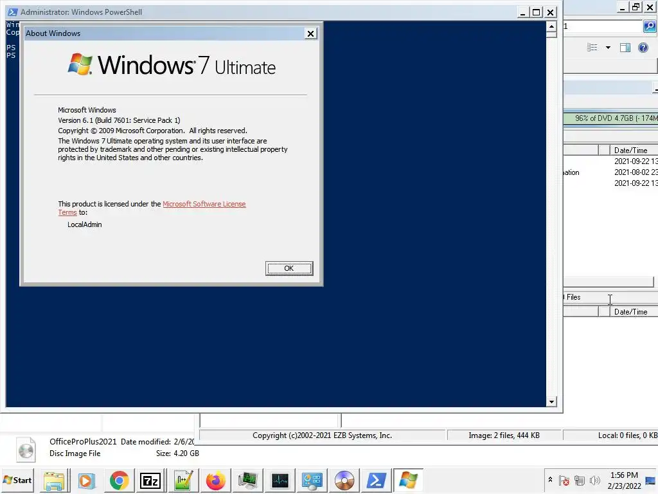Click the LocalAdmin licensee name
This screenshot has height=494, width=658.
click(x=84, y=224)
